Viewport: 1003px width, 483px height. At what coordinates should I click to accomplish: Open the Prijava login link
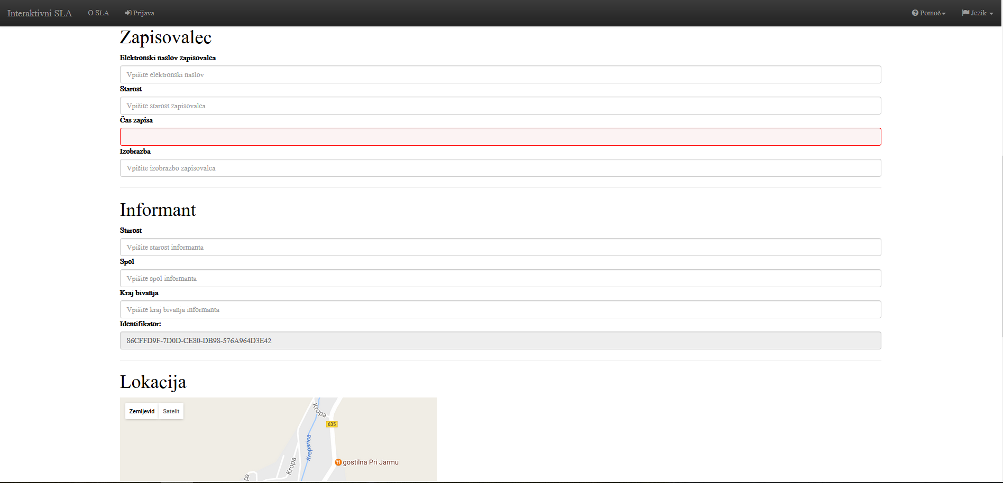point(143,13)
